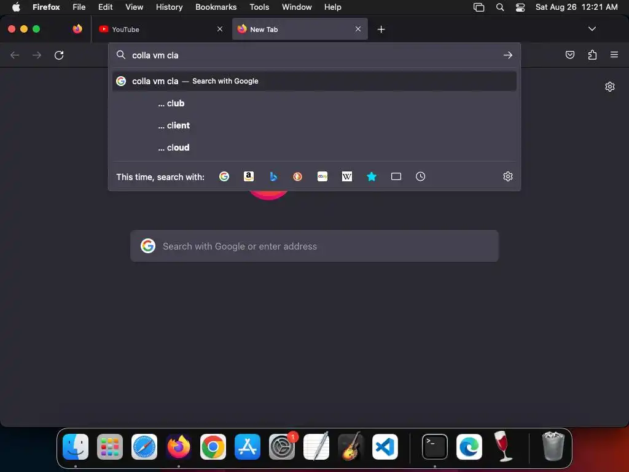The height and width of the screenshot is (472, 629).
Task: Open the History menu
Action: pos(170,7)
